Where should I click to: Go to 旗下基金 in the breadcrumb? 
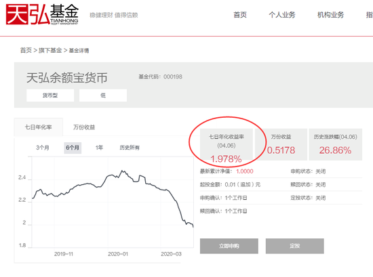(50, 50)
